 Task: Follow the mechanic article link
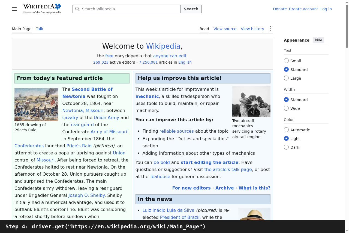point(147,96)
